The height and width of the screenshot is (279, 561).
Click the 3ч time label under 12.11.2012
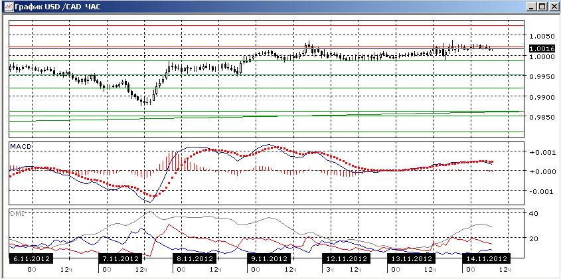coord(329,269)
